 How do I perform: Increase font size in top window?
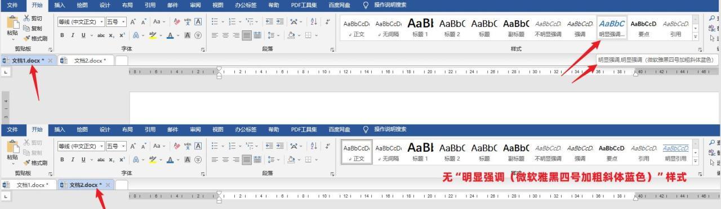(x=133, y=22)
